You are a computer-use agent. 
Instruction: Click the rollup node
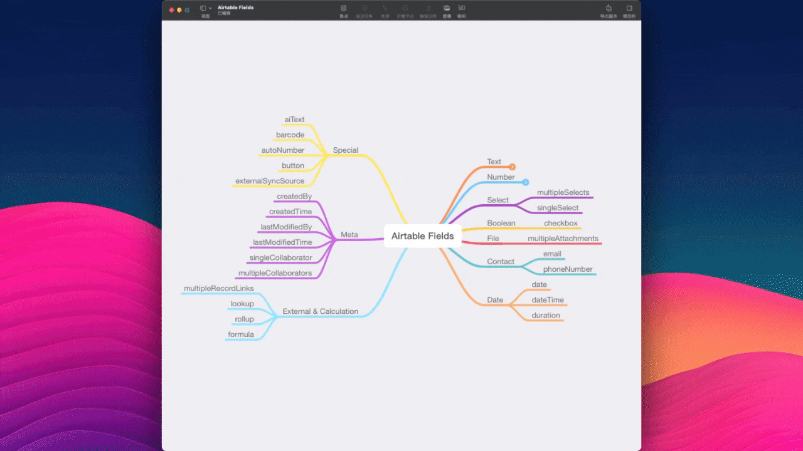pos(245,319)
